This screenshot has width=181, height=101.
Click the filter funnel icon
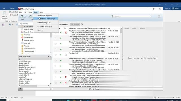(20, 89)
